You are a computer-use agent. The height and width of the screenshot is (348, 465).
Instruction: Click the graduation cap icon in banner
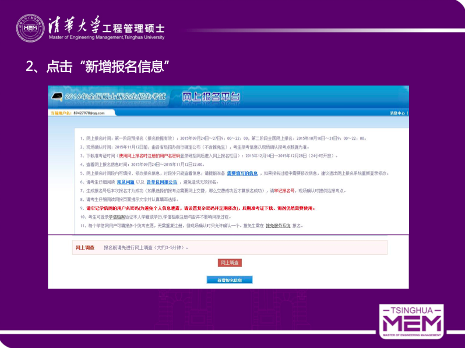point(57,96)
